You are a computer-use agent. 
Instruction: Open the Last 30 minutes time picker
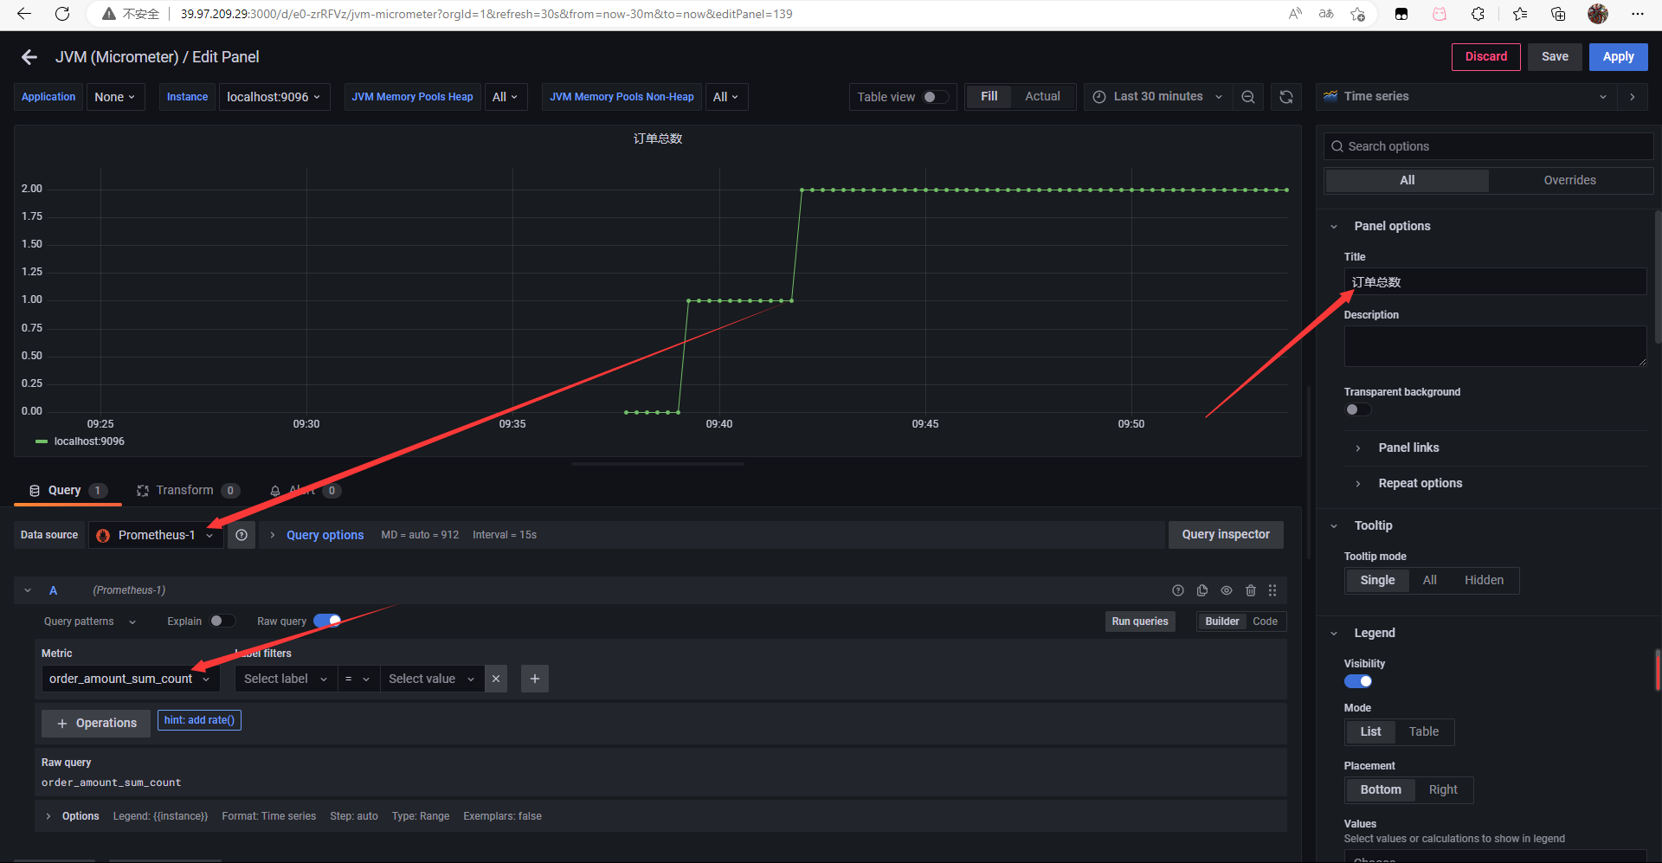pyautogui.click(x=1157, y=97)
